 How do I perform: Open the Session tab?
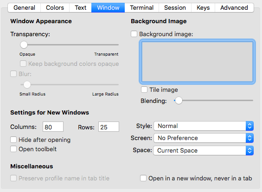pyautogui.click(x=175, y=8)
